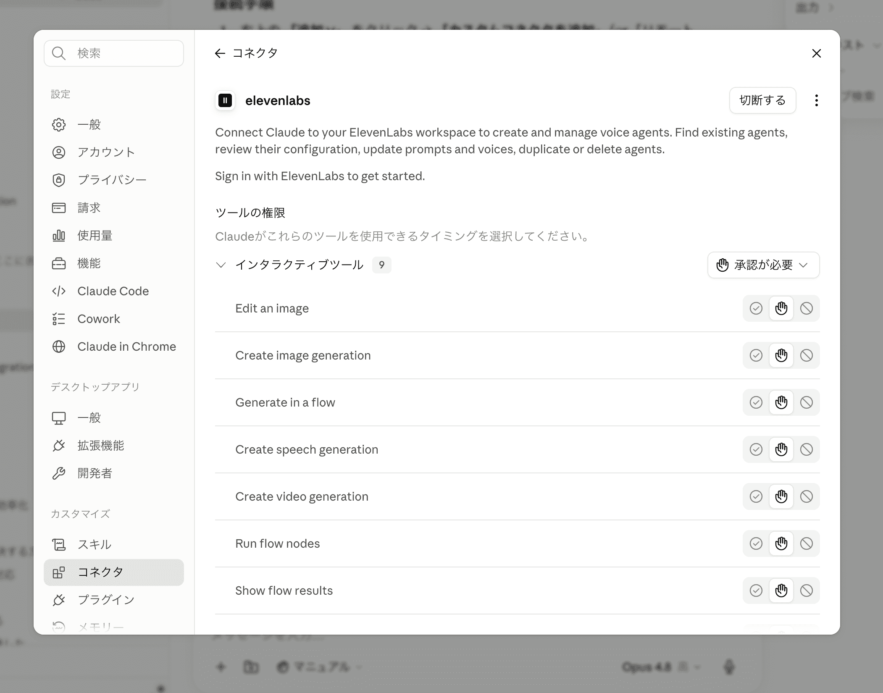Block Run flow nodes tool
The image size is (883, 693).
[806, 544]
